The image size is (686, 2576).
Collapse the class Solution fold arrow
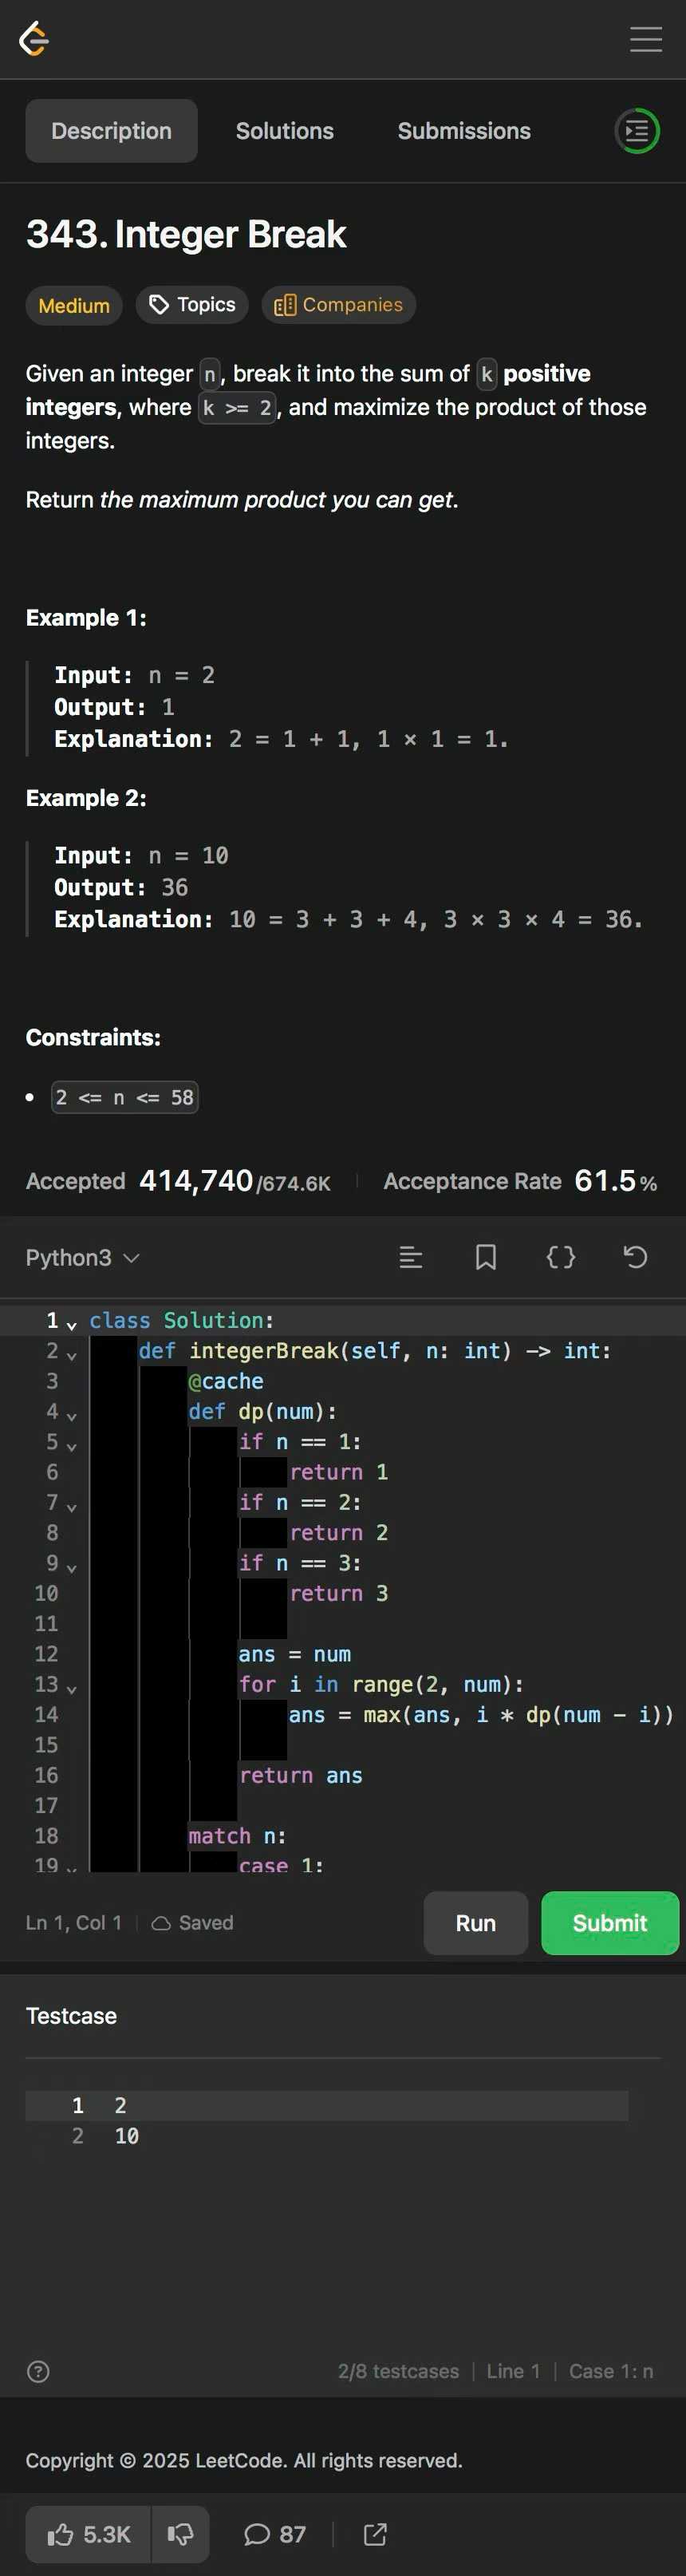coord(72,1324)
